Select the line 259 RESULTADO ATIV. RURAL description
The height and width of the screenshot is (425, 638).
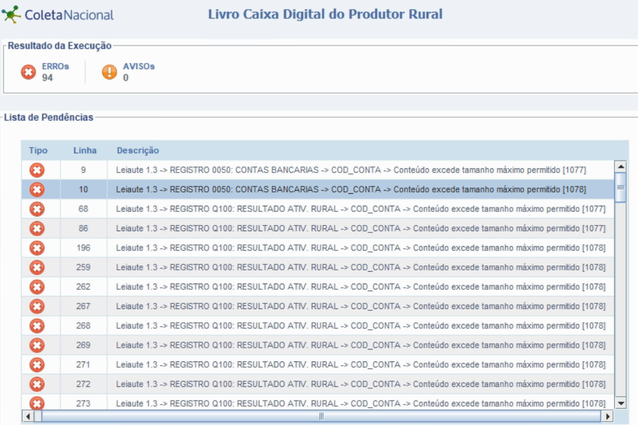click(360, 267)
